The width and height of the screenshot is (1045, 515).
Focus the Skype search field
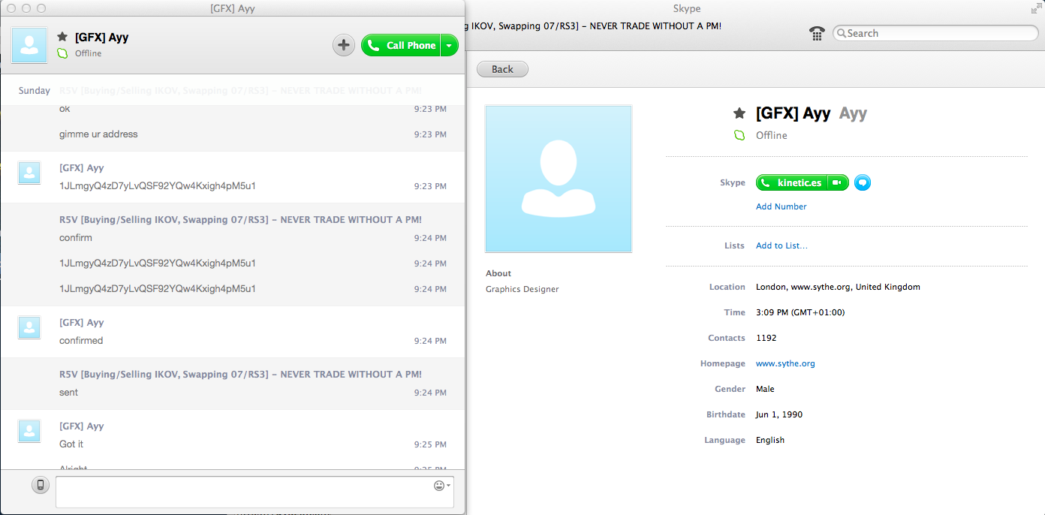[936, 33]
